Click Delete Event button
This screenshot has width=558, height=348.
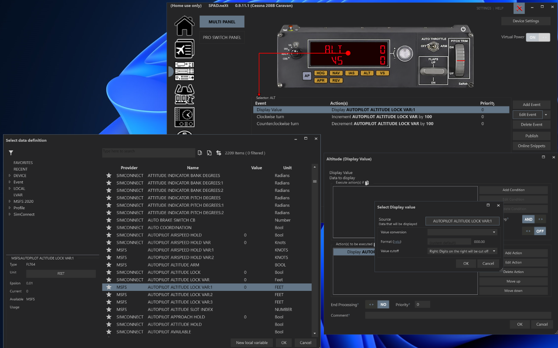531,125
